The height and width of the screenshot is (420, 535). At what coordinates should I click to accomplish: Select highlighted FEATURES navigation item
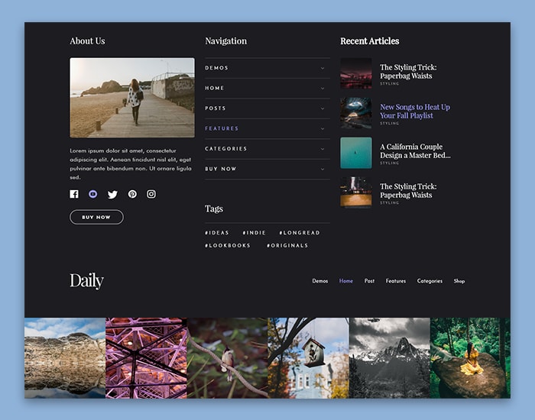point(222,128)
